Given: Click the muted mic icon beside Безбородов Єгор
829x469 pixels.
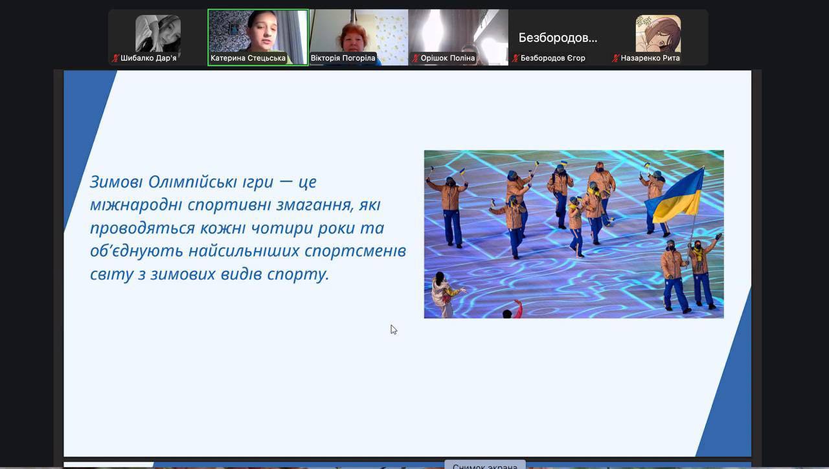Looking at the screenshot, I should 516,58.
